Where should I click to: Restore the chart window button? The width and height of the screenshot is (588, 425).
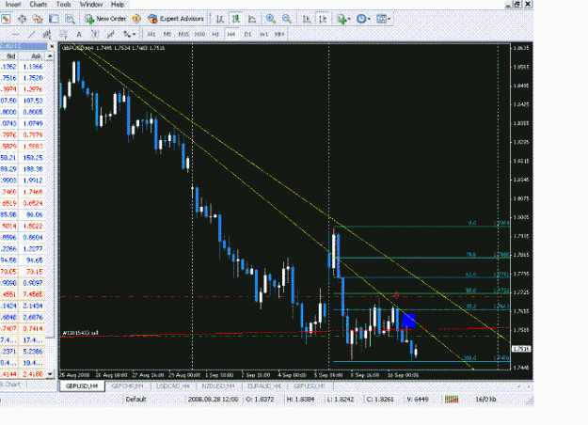tap(517, 4)
